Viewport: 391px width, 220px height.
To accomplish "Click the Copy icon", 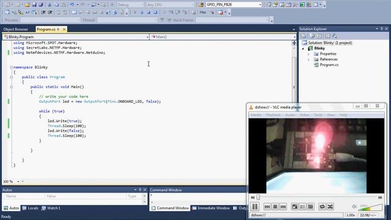I will point(57,5).
